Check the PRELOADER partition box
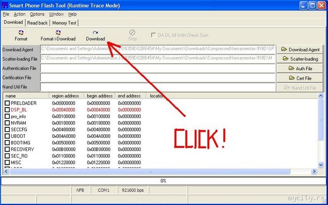The height and width of the screenshot is (205, 328). pyautogui.click(x=8, y=103)
